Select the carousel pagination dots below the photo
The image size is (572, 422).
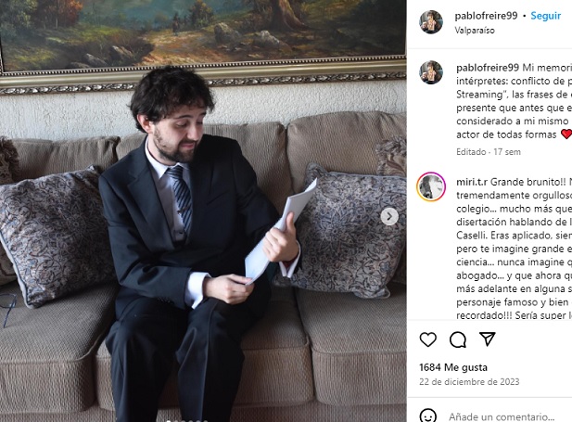click(x=183, y=420)
